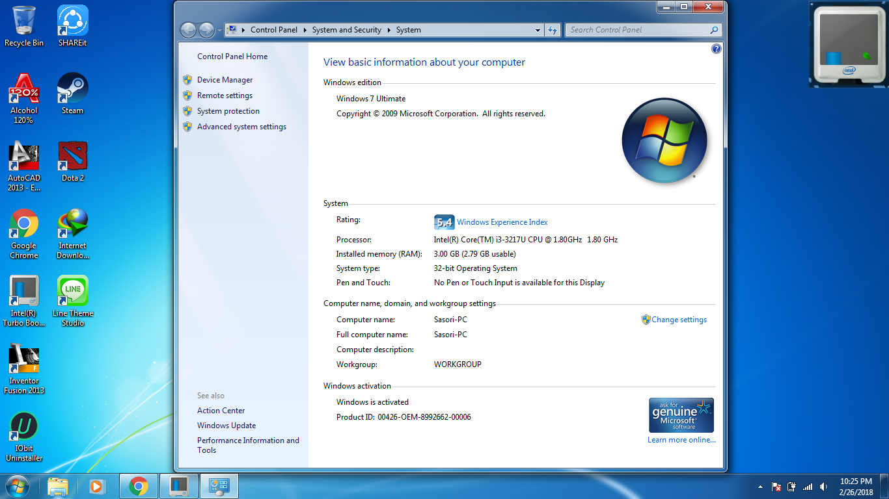The image size is (889, 499).
Task: Click the ask for genuine Microsoft software logo
Action: click(681, 415)
